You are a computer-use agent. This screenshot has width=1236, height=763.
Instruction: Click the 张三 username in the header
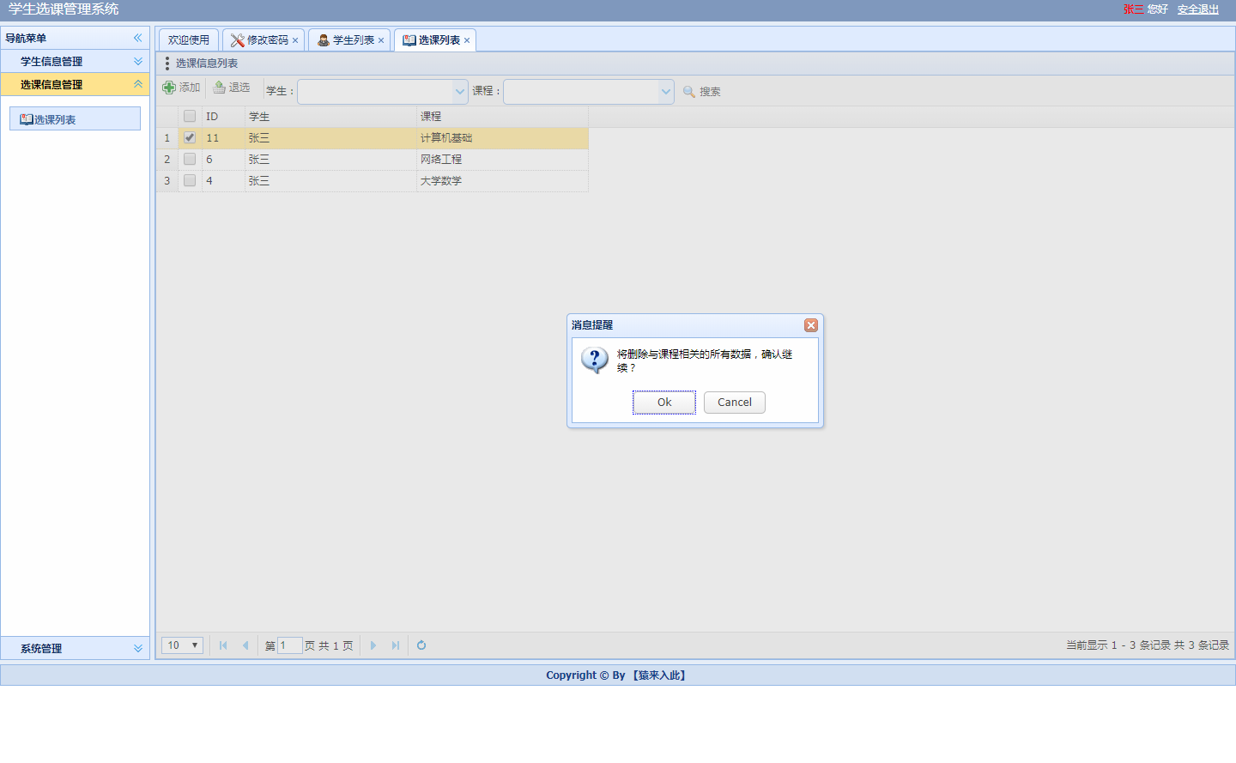pyautogui.click(x=1134, y=9)
